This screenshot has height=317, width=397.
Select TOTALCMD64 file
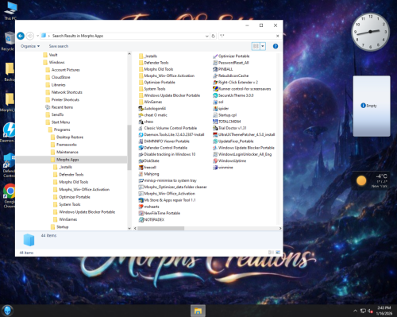227,122
